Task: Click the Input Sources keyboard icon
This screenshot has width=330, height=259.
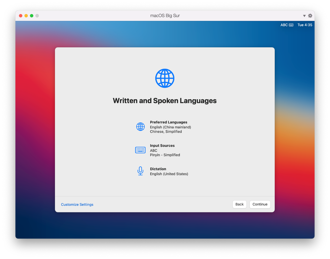Action: pyautogui.click(x=140, y=150)
